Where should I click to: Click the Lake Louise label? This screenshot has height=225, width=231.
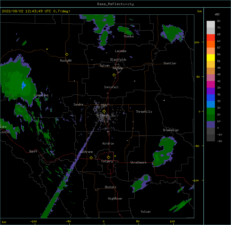point(5,129)
